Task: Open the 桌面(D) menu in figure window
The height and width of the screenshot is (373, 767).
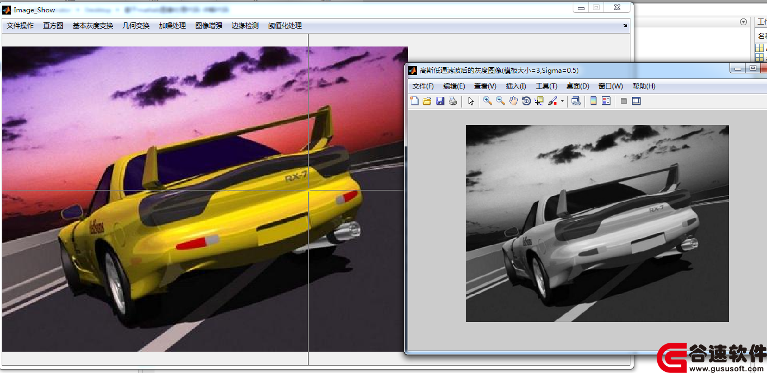Action: click(x=578, y=86)
